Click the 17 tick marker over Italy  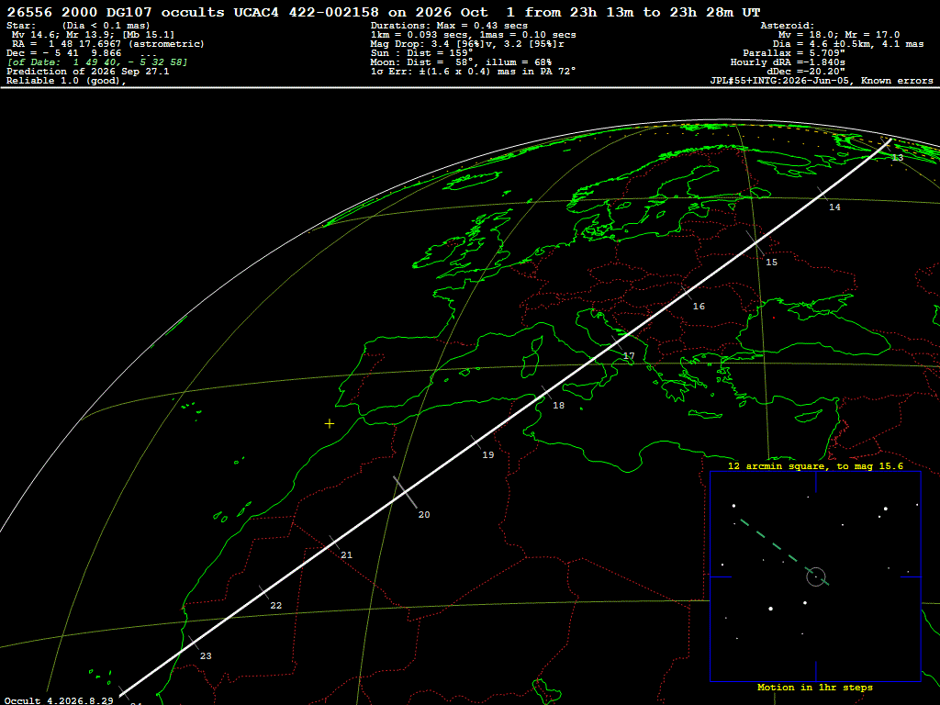click(x=617, y=343)
